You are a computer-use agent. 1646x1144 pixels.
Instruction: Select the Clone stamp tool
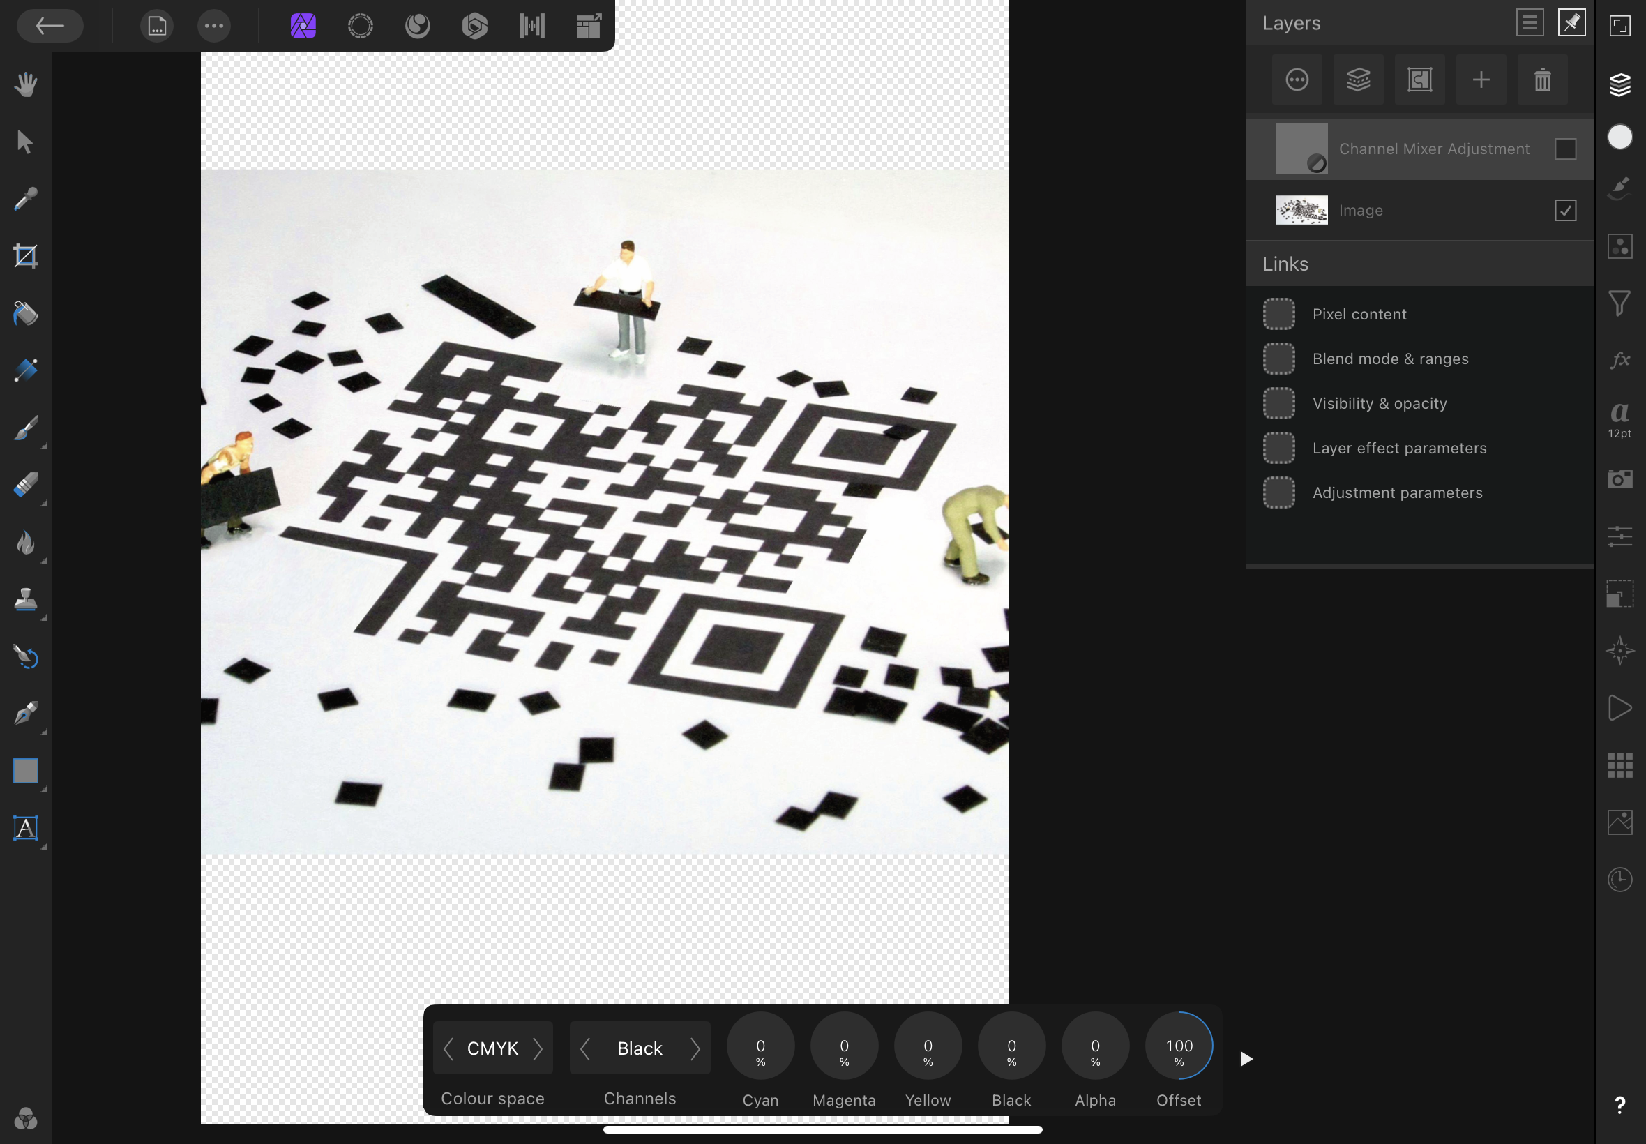click(26, 599)
